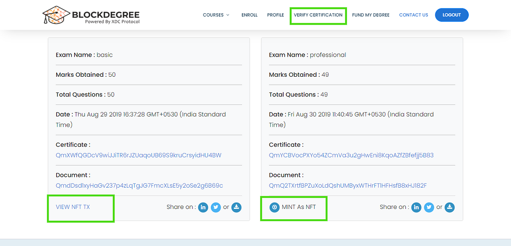Go to the CONTACT US page

(x=413, y=14)
